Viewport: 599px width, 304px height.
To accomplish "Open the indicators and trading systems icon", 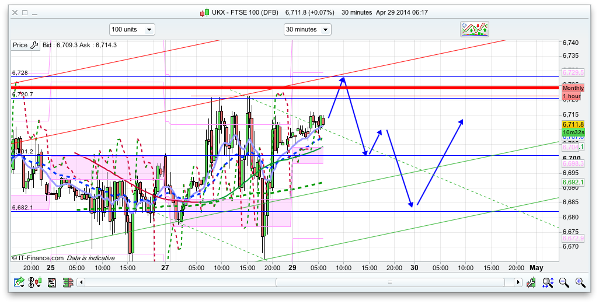I will [474, 29].
